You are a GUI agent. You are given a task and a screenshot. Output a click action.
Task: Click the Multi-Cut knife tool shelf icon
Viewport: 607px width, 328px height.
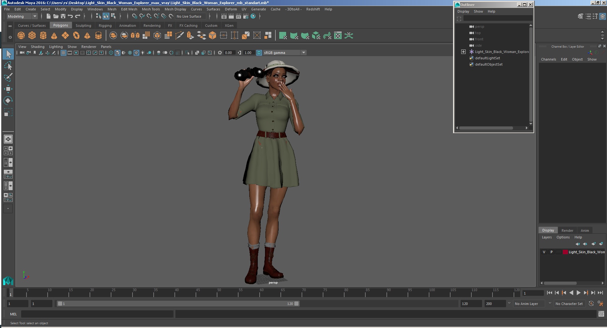click(179, 36)
